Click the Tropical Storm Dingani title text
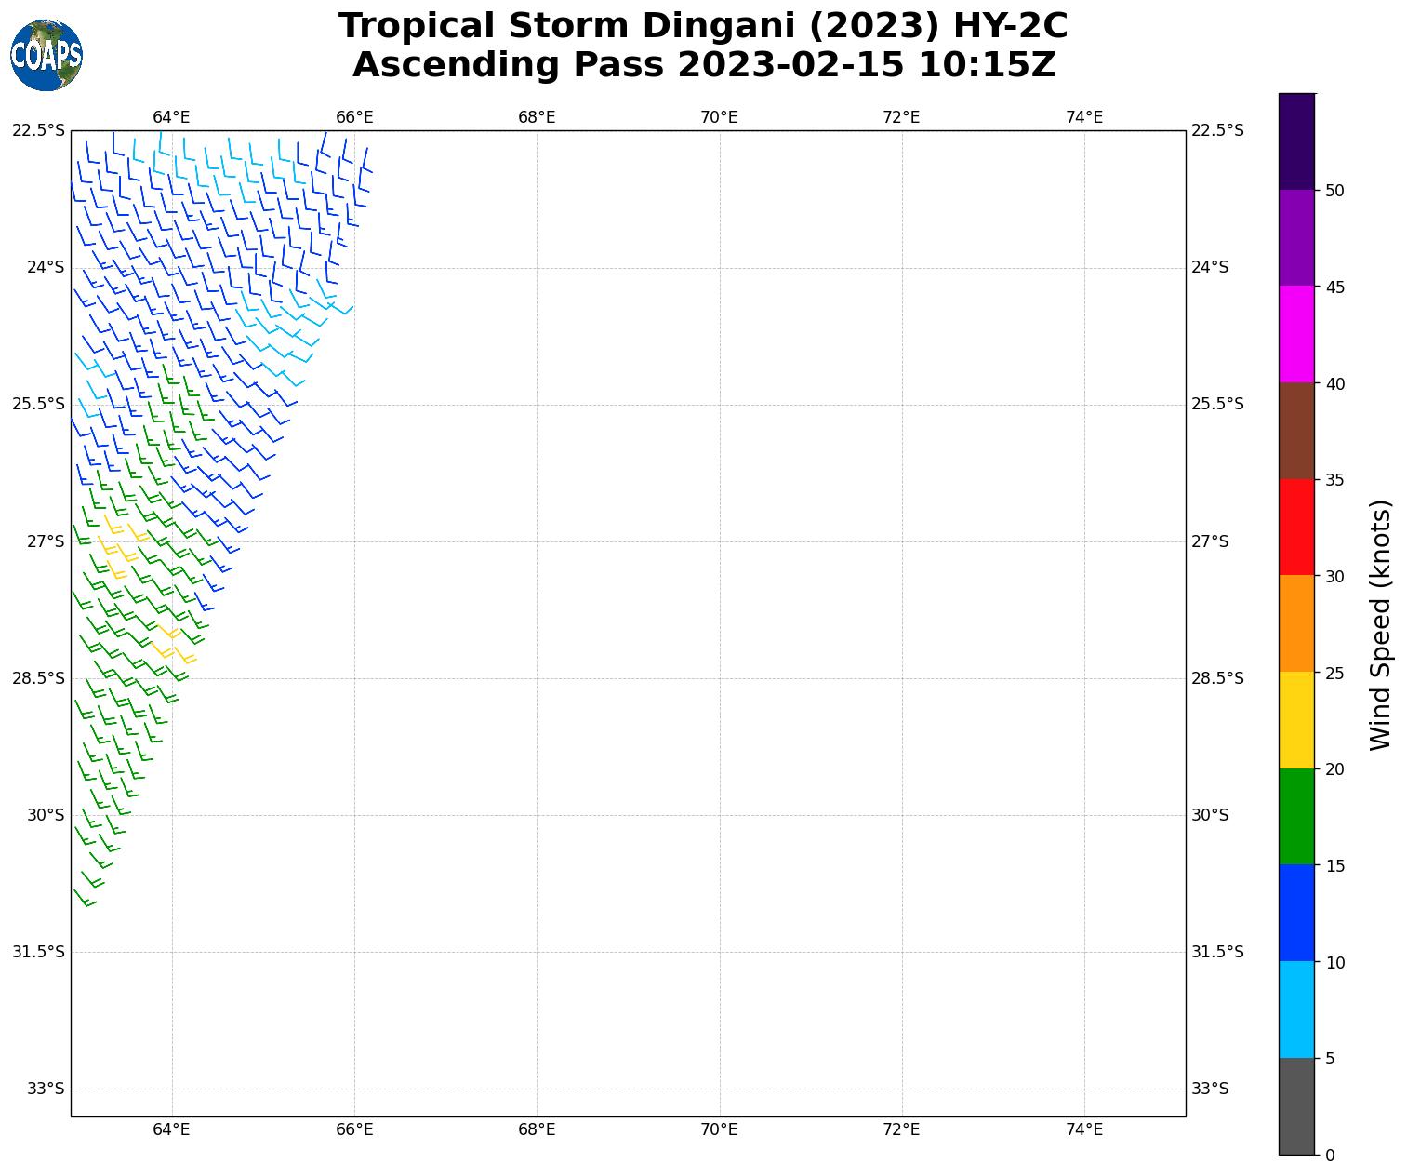 click(x=703, y=26)
